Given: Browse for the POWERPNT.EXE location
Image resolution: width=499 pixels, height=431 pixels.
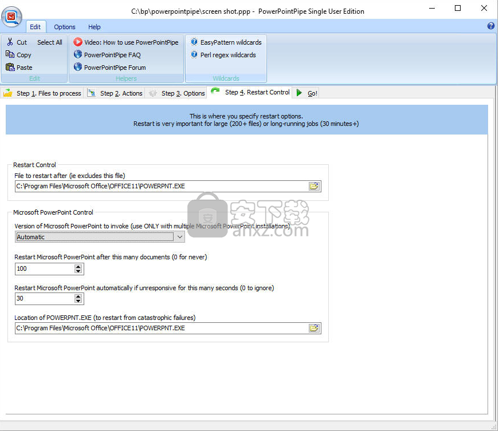Looking at the screenshot, I should [314, 328].
